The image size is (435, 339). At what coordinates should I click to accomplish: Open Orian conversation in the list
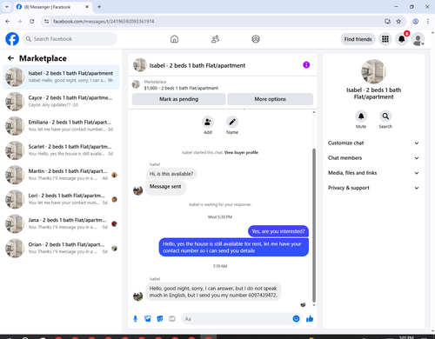pyautogui.click(x=61, y=248)
